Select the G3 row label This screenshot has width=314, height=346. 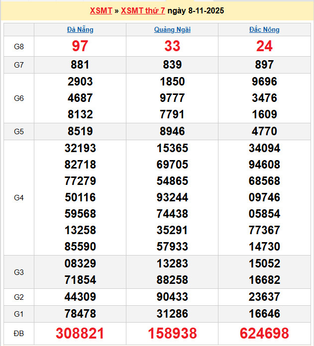point(19,272)
